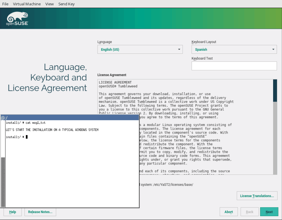Open License Translations
Viewport: 282px width, 220px height.
pos(257,196)
